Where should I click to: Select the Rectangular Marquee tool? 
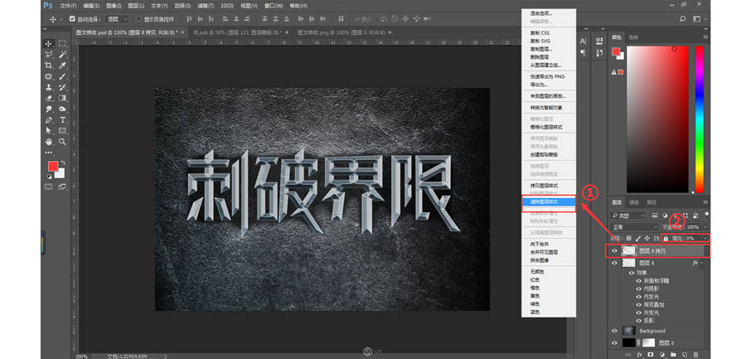[62, 43]
